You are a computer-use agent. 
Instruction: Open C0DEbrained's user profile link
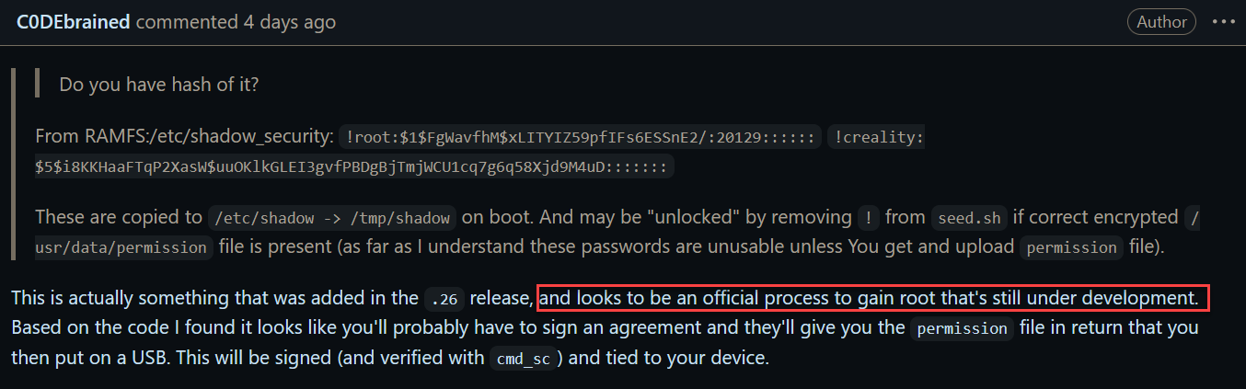[74, 22]
